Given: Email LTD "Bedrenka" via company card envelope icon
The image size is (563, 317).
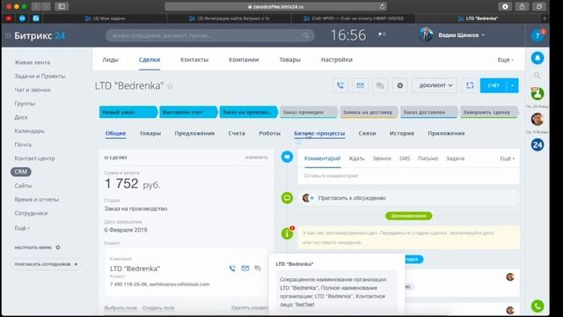Looking at the screenshot, I should click(245, 268).
